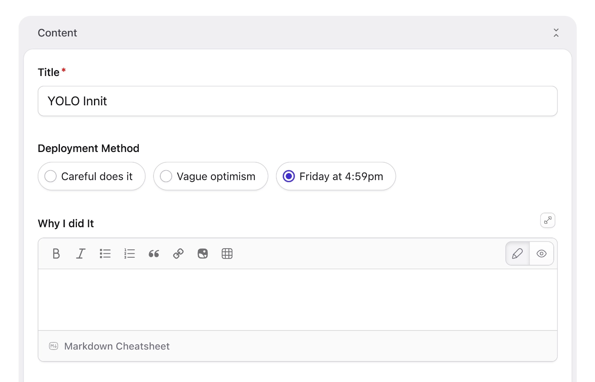Select the Friday at 4:59pm option
Viewport: 595px width, 382px height.
(x=336, y=176)
